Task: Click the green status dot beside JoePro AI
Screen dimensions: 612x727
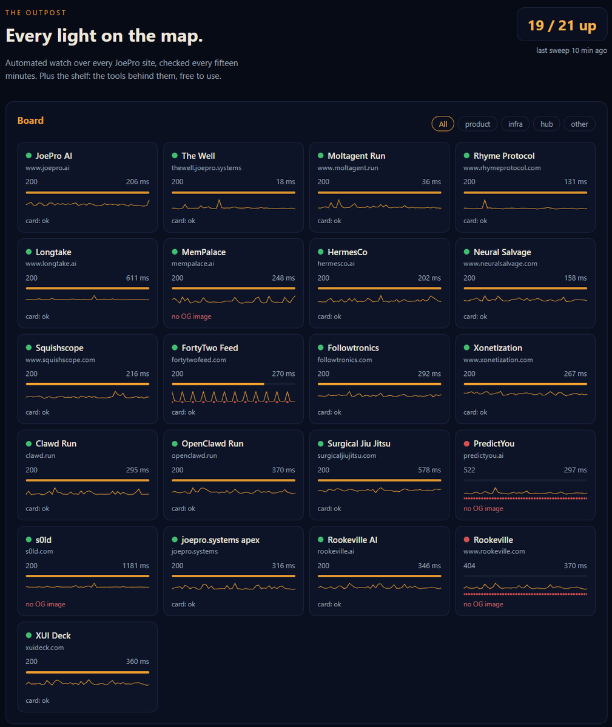Action: 29,156
